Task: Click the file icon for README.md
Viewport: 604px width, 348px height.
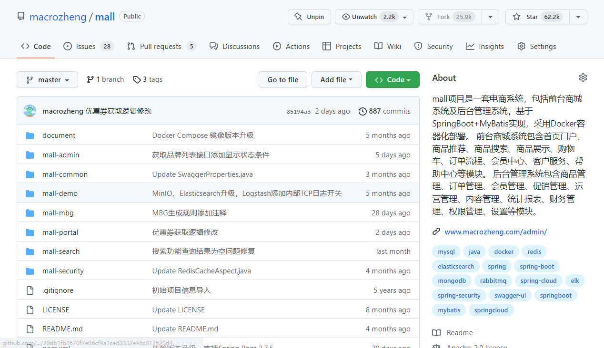Action: [x=30, y=329]
